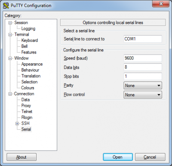Open Proxy settings category
Screen dimensions: 172x166
pyautogui.click(x=26, y=106)
